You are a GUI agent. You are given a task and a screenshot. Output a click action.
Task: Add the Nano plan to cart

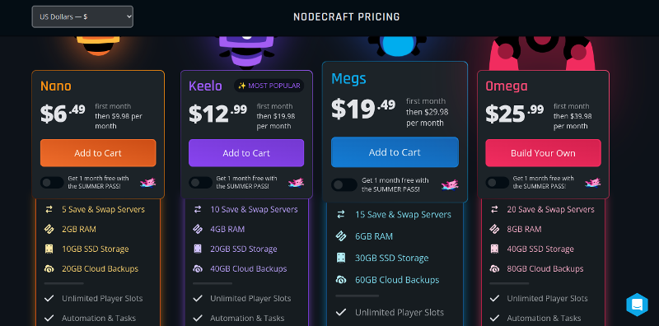98,153
